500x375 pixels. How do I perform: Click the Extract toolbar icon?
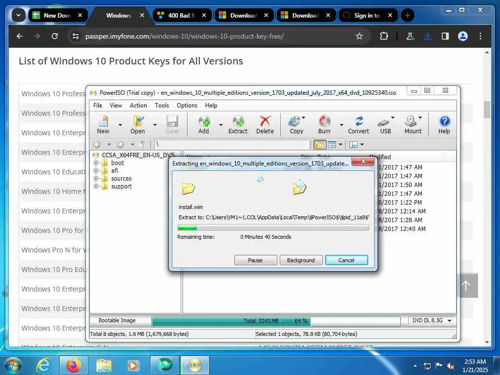pos(238,125)
